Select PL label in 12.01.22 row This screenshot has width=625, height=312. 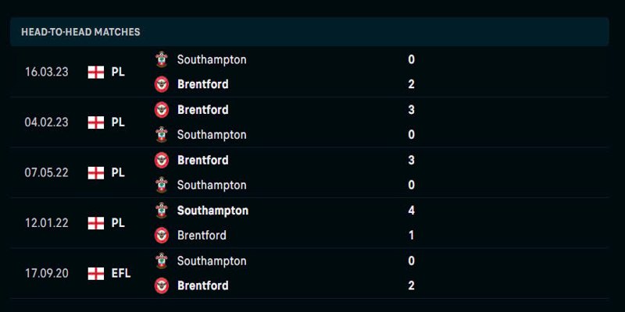[x=118, y=223]
